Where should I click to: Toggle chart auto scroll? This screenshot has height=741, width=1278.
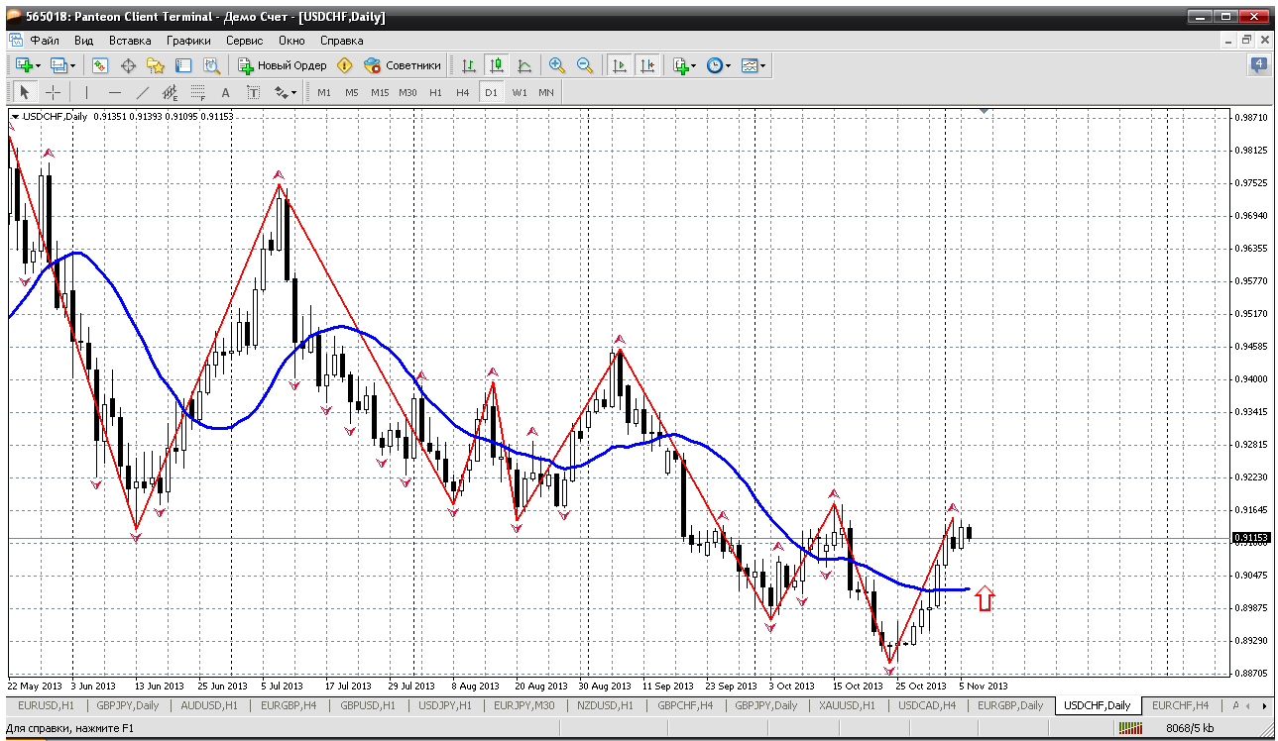pyautogui.click(x=620, y=65)
